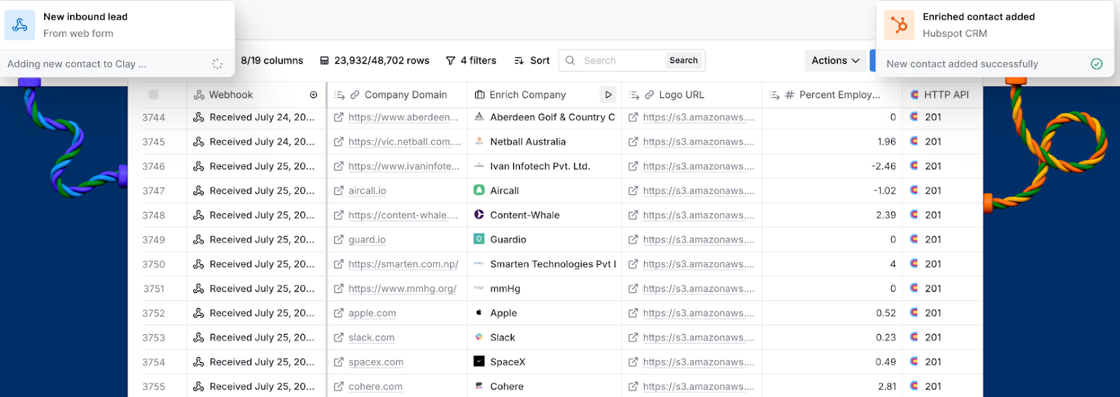Click the Logo URL column header
Image resolution: width=1120 pixels, height=397 pixels.
tap(692, 94)
